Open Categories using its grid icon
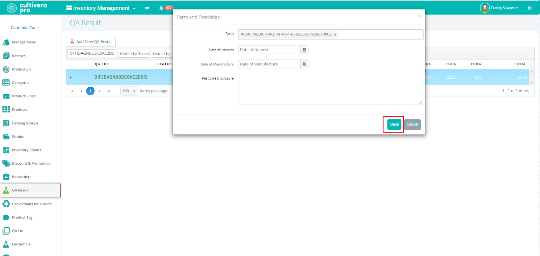Screen dimensions: 540x256 6,83
